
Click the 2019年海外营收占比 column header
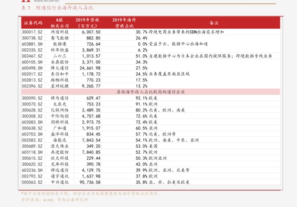click(x=124, y=23)
